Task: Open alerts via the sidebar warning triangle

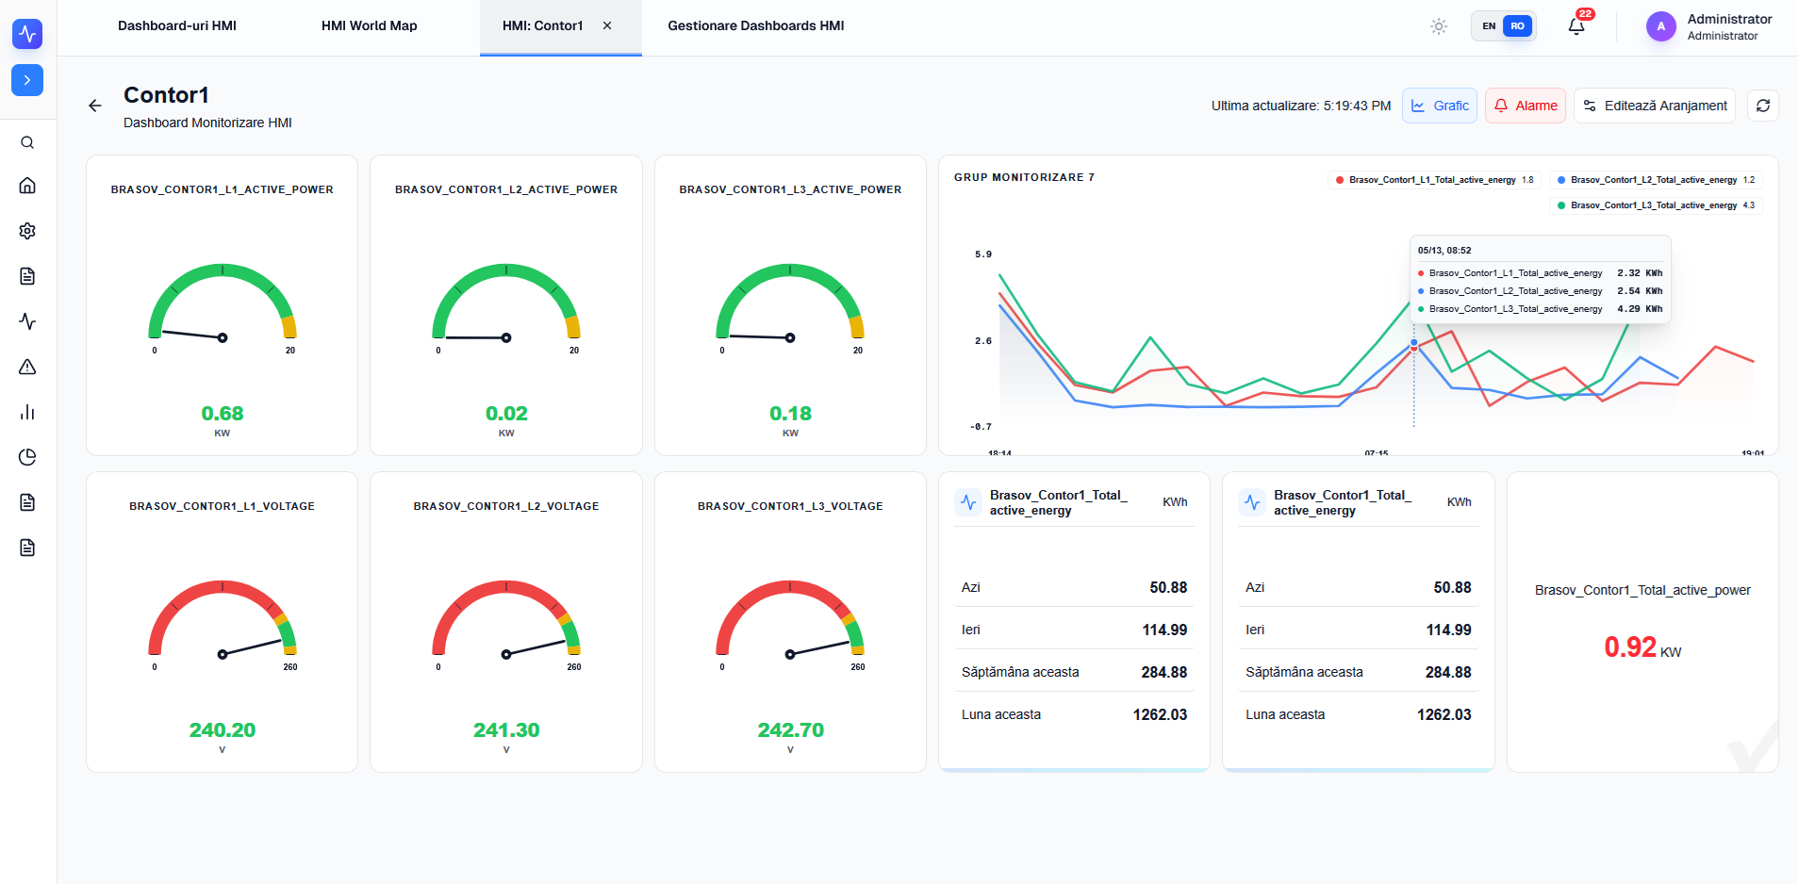Action: click(x=27, y=367)
